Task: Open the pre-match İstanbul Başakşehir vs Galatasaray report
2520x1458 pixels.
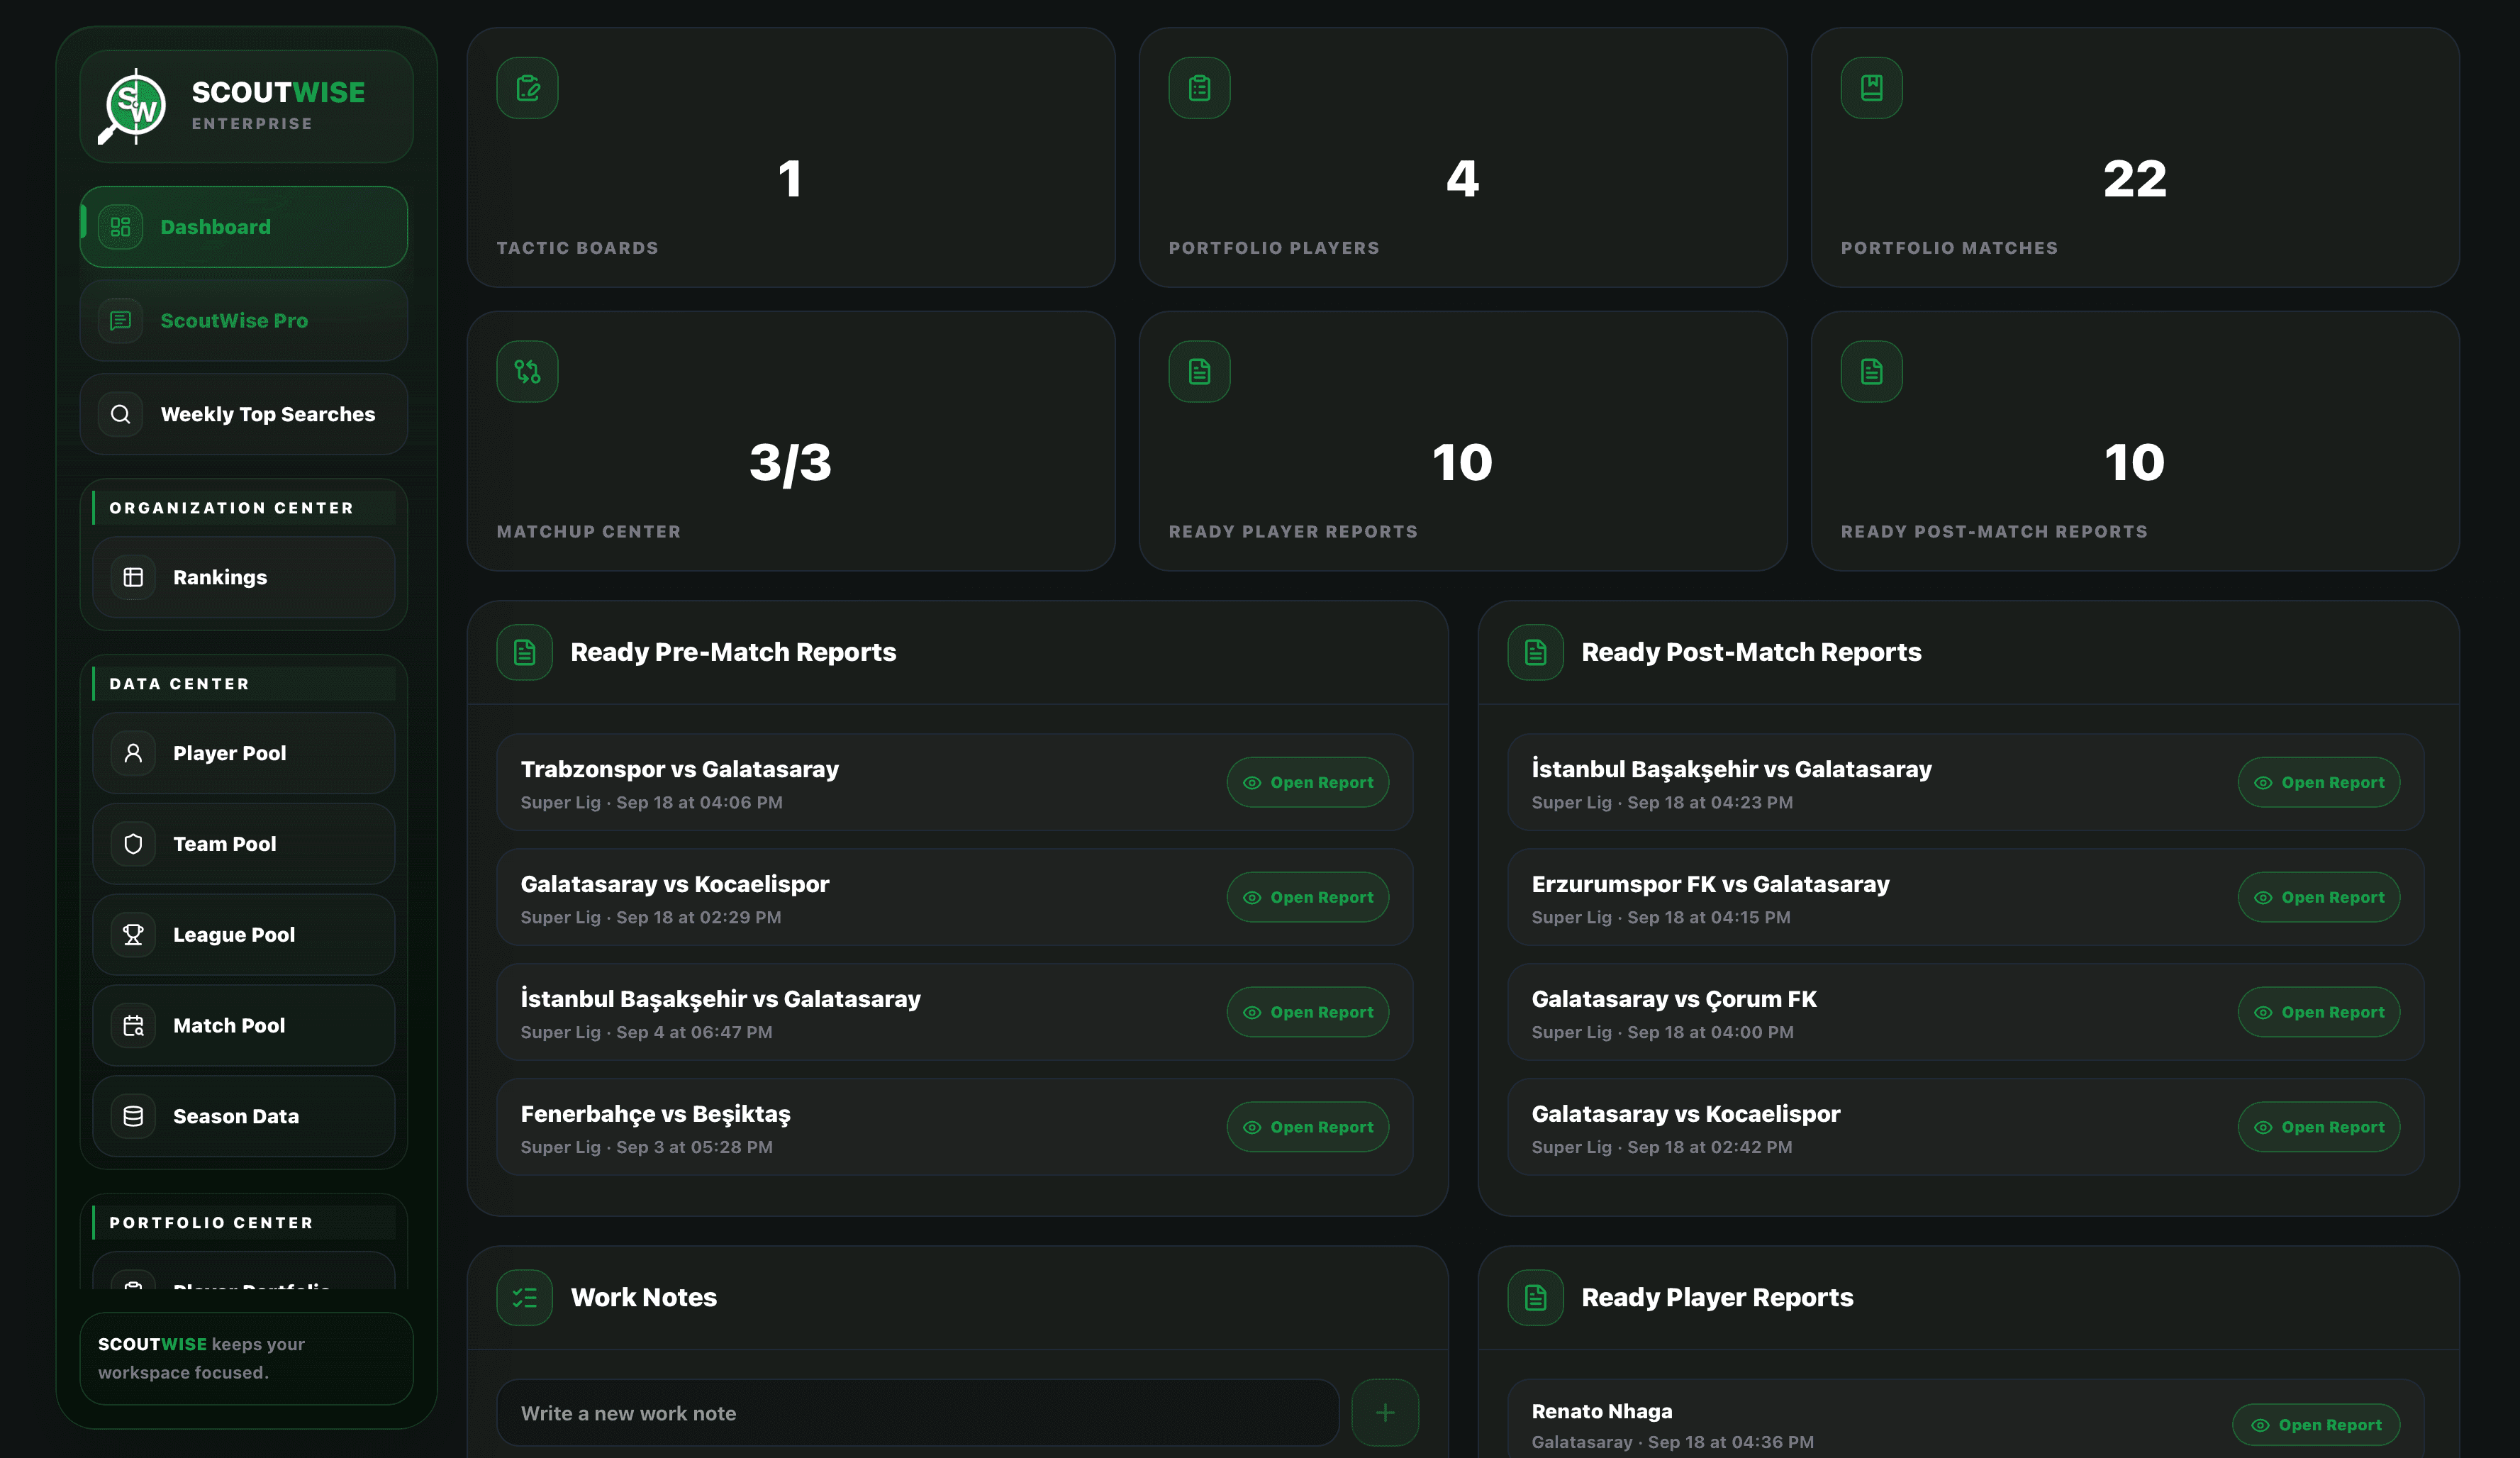Action: pos(1308,1012)
